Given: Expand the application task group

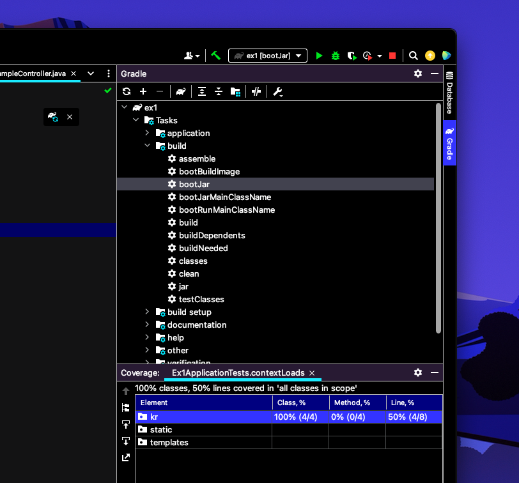Looking at the screenshot, I should pos(147,133).
